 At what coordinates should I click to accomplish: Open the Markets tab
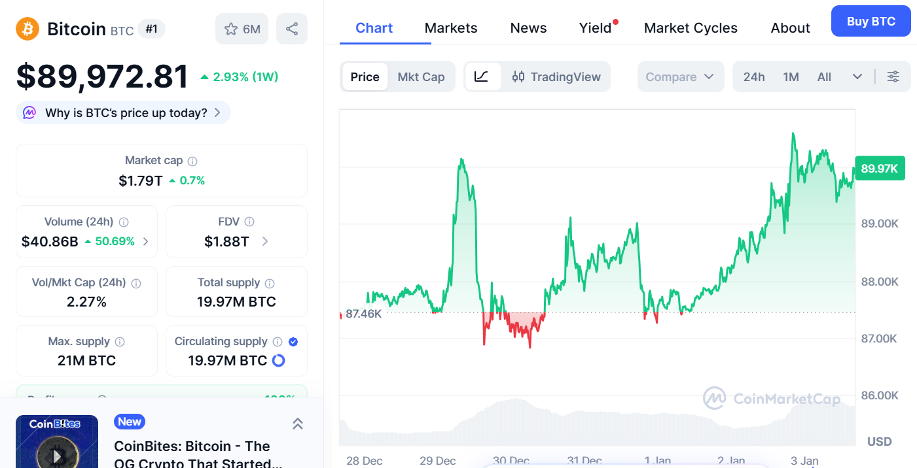(x=451, y=28)
